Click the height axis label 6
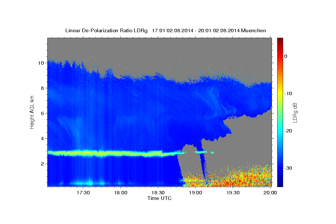Viewport: 336px width, 224px height. coord(43,113)
